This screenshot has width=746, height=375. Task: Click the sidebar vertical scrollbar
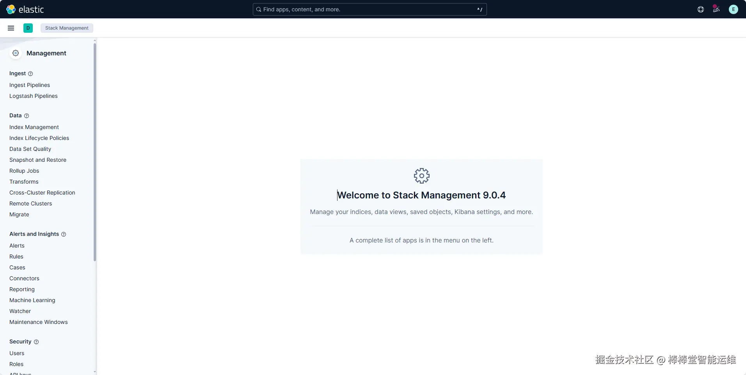click(x=95, y=152)
